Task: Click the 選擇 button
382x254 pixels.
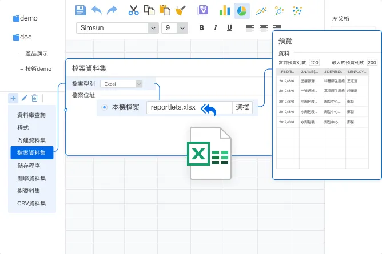Action: tap(242, 107)
